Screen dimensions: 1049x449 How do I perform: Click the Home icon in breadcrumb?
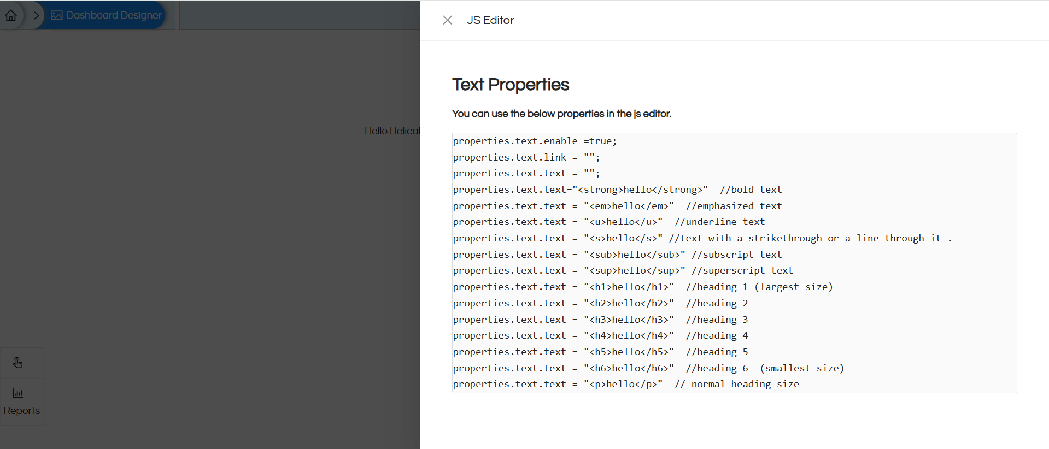click(11, 15)
